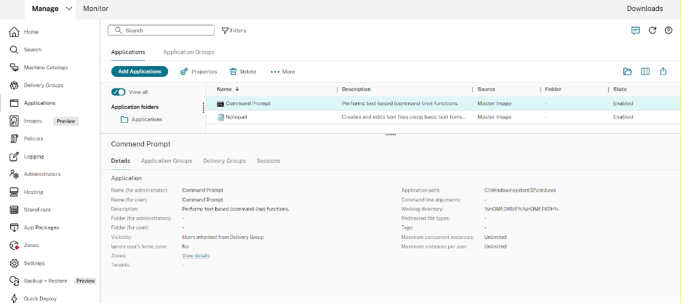This screenshot has width=681, height=303.
Task: Select the Applications folder in the tree
Action: 146,119
